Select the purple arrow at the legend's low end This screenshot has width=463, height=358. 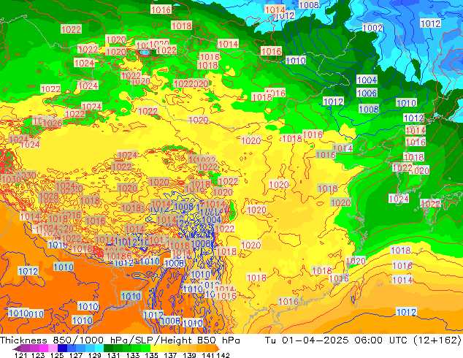(x=17, y=349)
